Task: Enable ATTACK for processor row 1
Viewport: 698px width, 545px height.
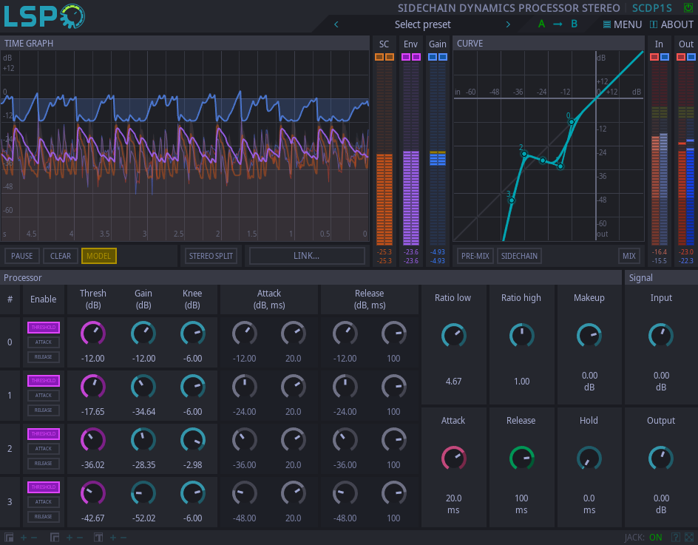Action: pos(44,396)
